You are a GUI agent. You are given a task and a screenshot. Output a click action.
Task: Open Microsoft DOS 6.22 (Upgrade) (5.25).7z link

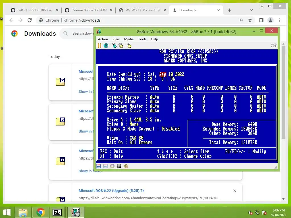click(111, 190)
